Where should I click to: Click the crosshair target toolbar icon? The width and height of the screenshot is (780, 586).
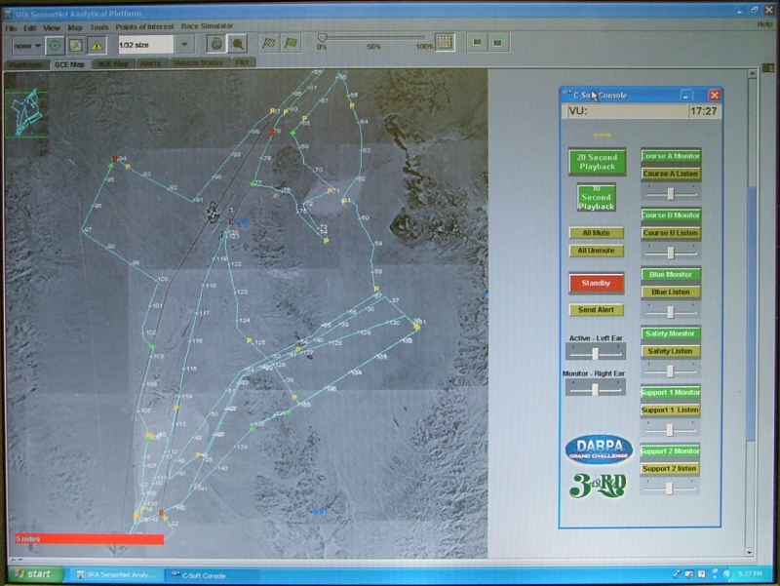[56, 43]
